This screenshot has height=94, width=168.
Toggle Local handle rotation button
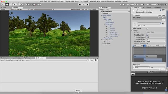pos(37,5)
